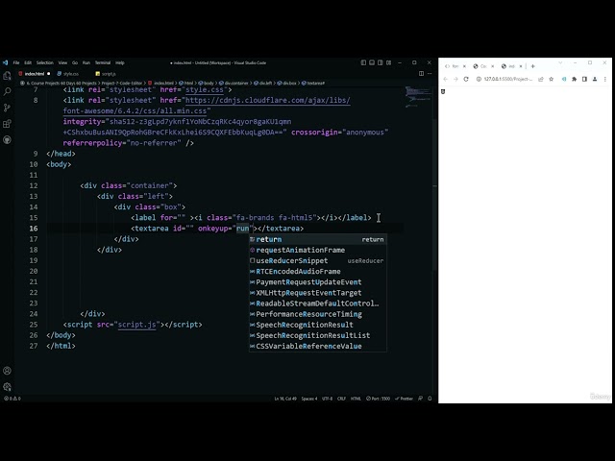Open the Edit menu
615x461 pixels.
(28, 62)
